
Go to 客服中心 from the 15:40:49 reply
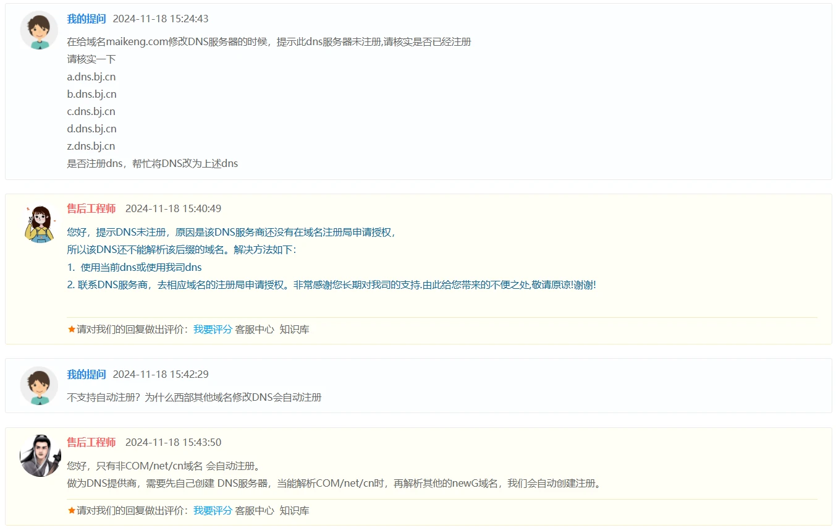[x=255, y=330]
